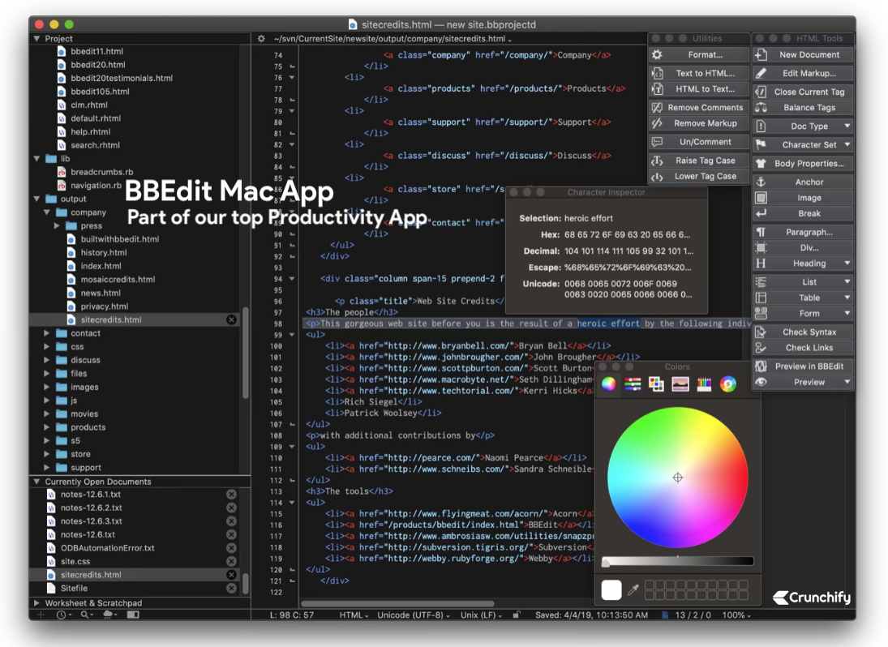The height and width of the screenshot is (647, 888).
Task: Click Remove Comments button
Action: 699,108
